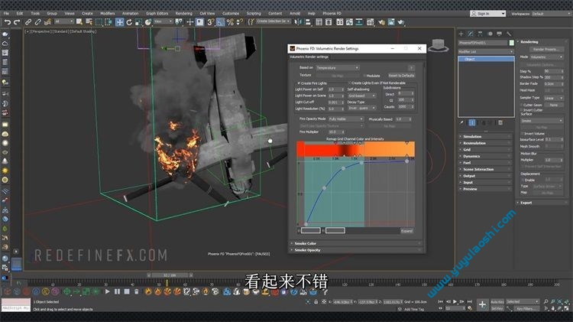Click the time slider 53/199 handle
The width and height of the screenshot is (573, 322).
point(170,275)
